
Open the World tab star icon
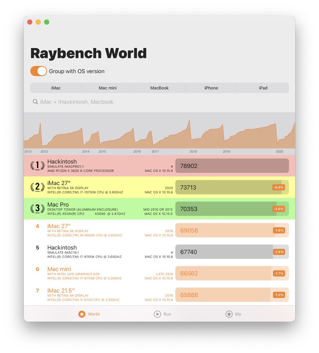tap(82, 314)
